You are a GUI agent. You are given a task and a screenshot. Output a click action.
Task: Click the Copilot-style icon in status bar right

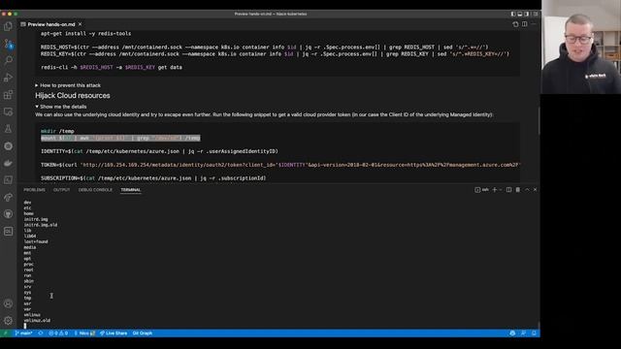pyautogui.click(x=512, y=333)
